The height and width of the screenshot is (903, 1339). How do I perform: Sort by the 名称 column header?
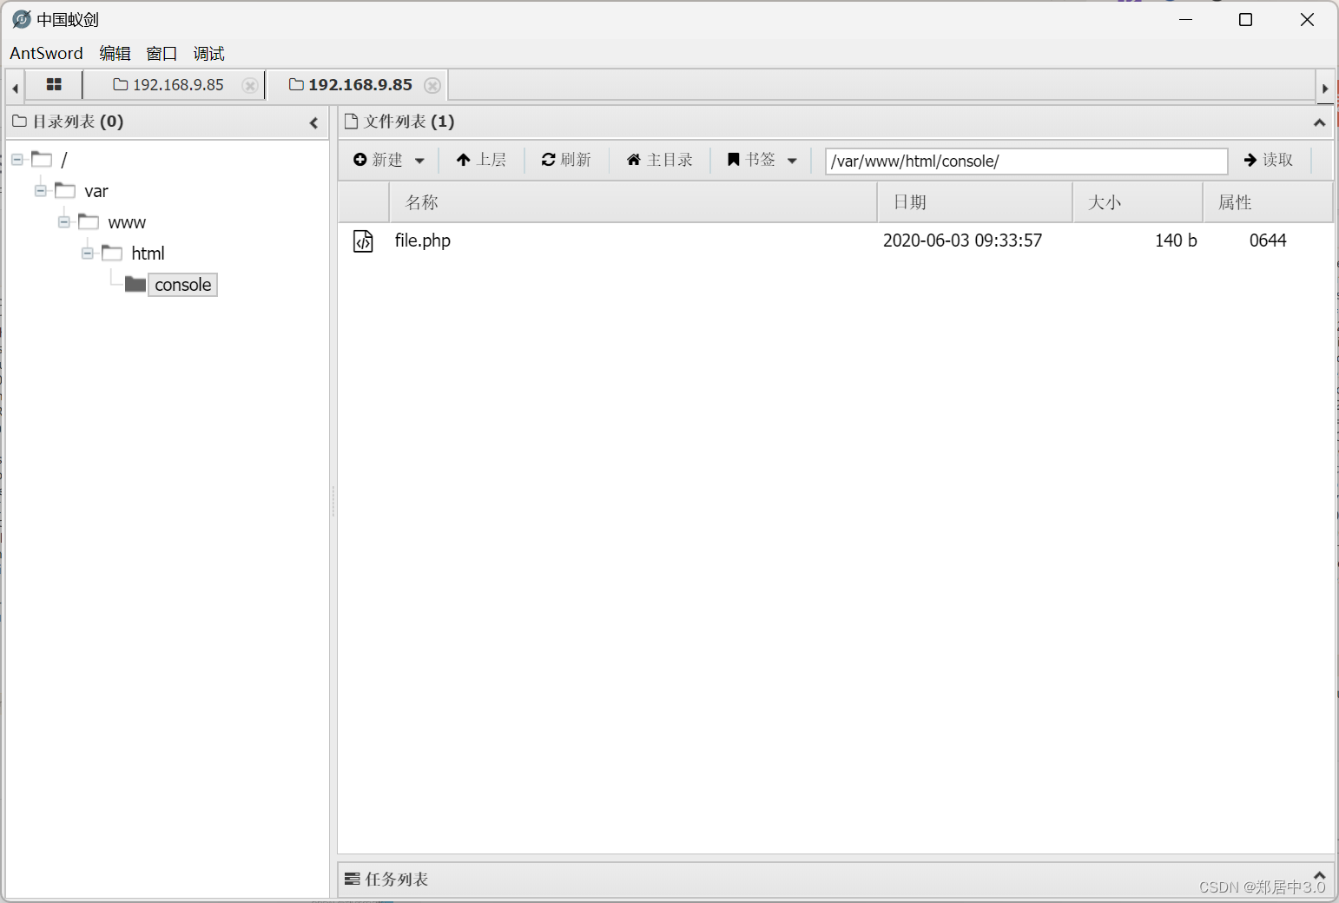pyautogui.click(x=633, y=202)
